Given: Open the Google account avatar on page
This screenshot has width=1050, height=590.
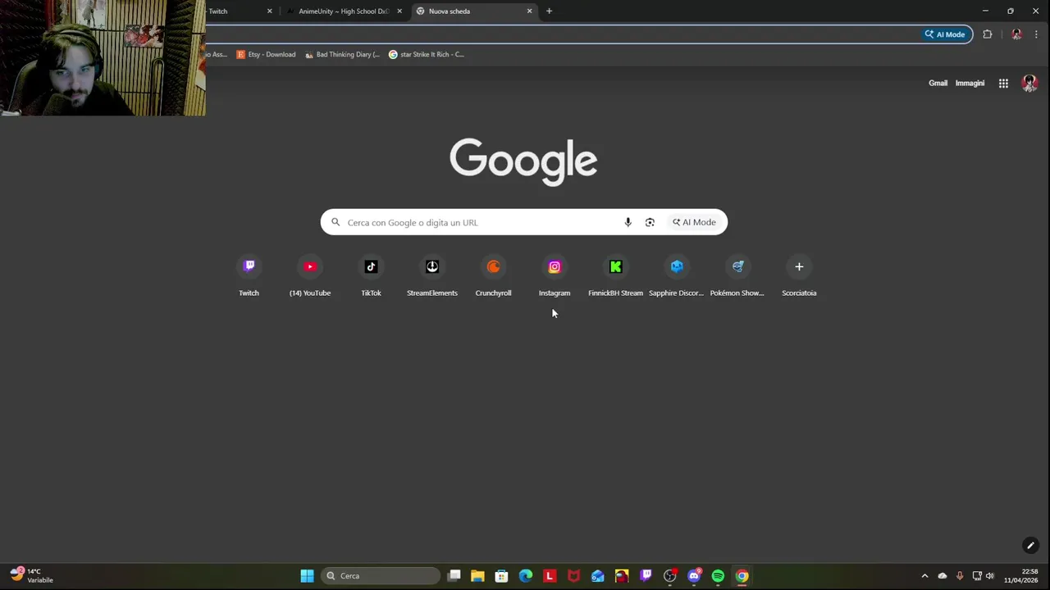Looking at the screenshot, I should click(1029, 83).
